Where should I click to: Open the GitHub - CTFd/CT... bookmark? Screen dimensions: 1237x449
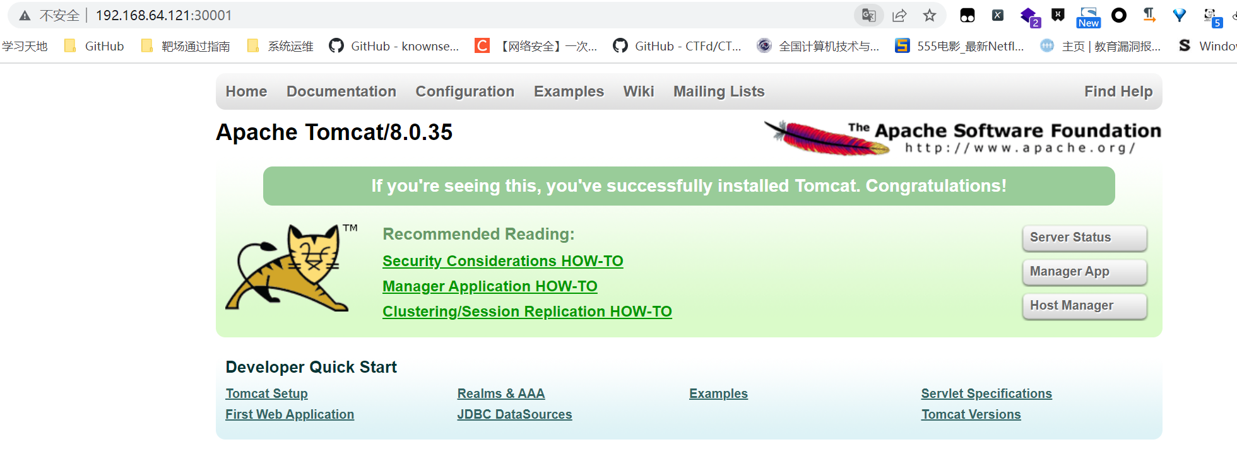tap(677, 45)
